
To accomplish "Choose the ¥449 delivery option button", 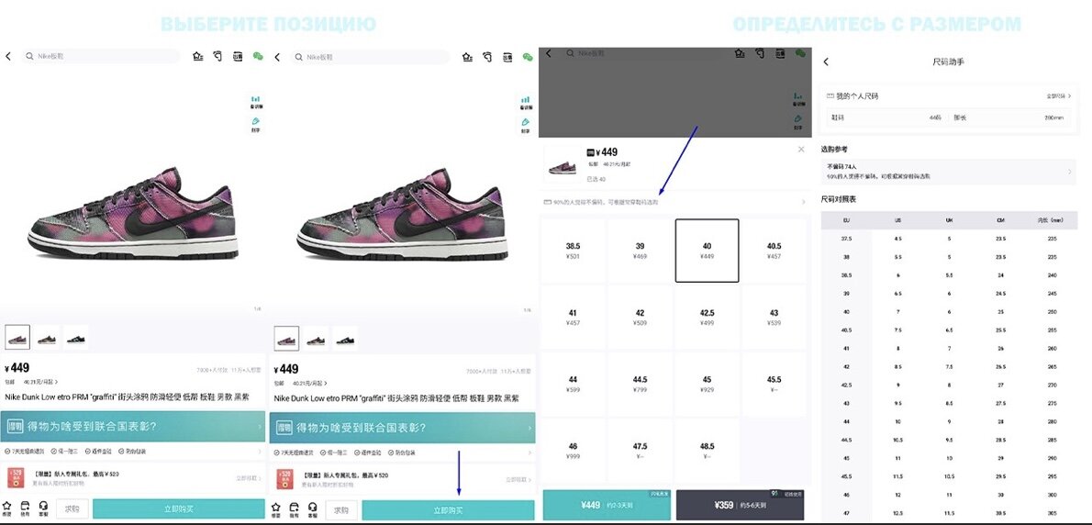I will 607,505.
